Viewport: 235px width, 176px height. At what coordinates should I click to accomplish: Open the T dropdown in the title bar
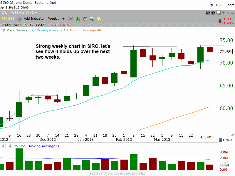[x=213, y=13]
